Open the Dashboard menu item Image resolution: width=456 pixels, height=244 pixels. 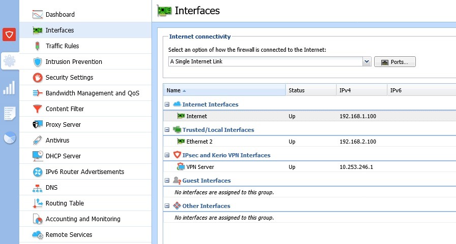click(60, 15)
